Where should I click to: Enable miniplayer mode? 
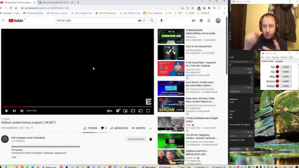[x=125, y=111]
